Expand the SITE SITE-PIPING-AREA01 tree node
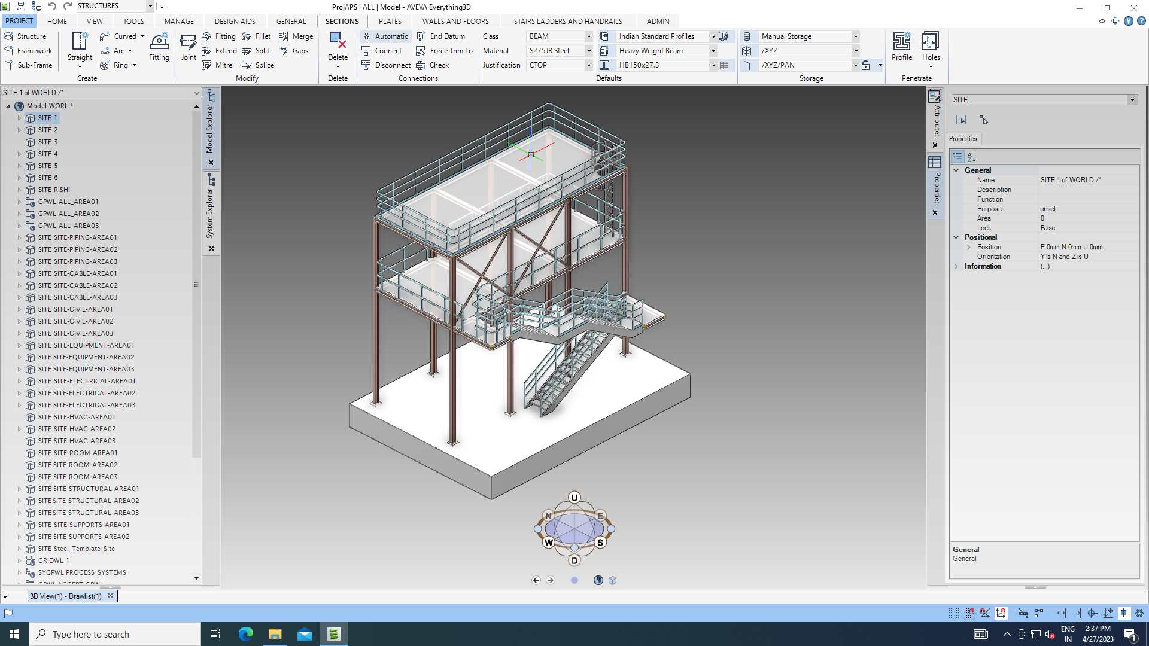1149x646 pixels. 19,237
